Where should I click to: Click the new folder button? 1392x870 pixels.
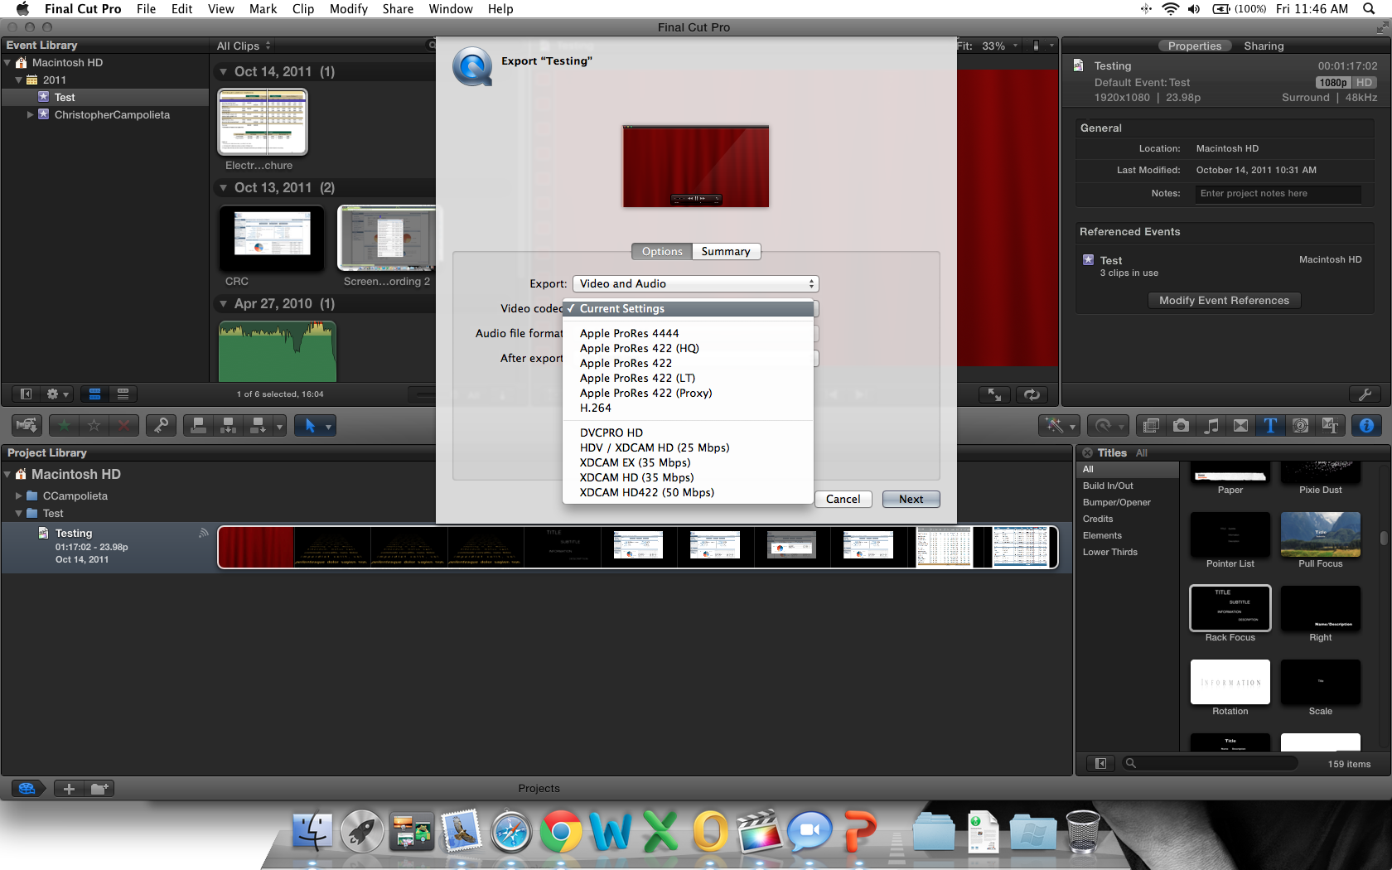pos(99,789)
